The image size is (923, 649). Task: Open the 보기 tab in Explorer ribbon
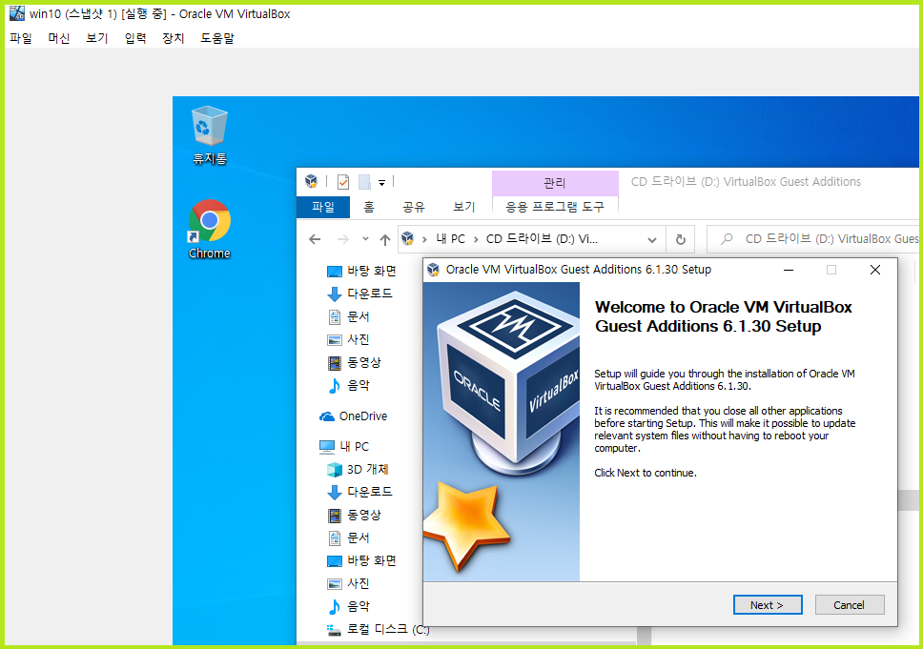463,207
